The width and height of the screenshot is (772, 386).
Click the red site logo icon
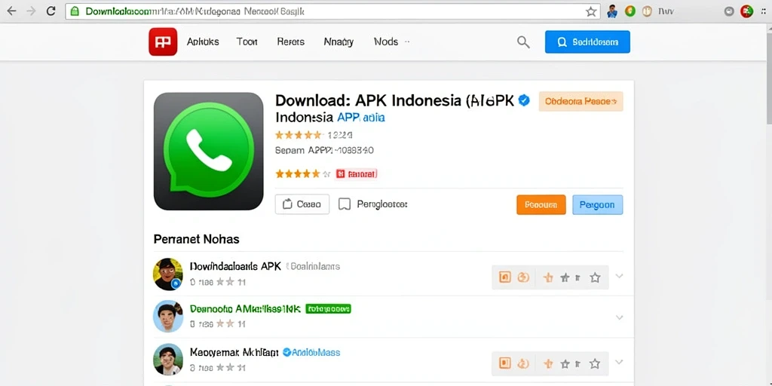pos(163,42)
